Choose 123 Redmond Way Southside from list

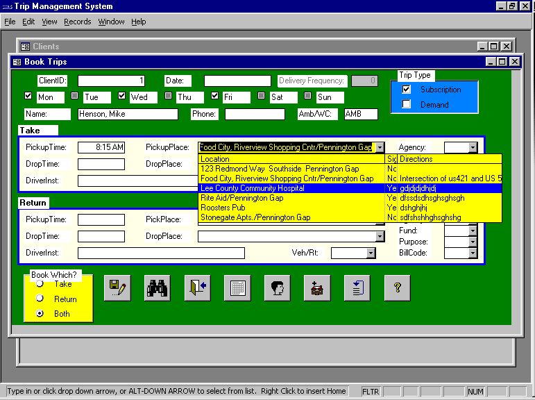click(350, 169)
